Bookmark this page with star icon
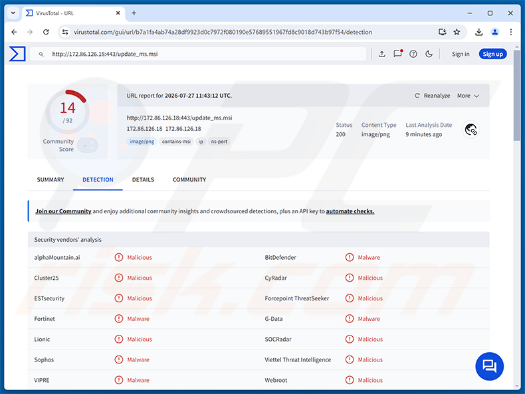 pos(457,32)
